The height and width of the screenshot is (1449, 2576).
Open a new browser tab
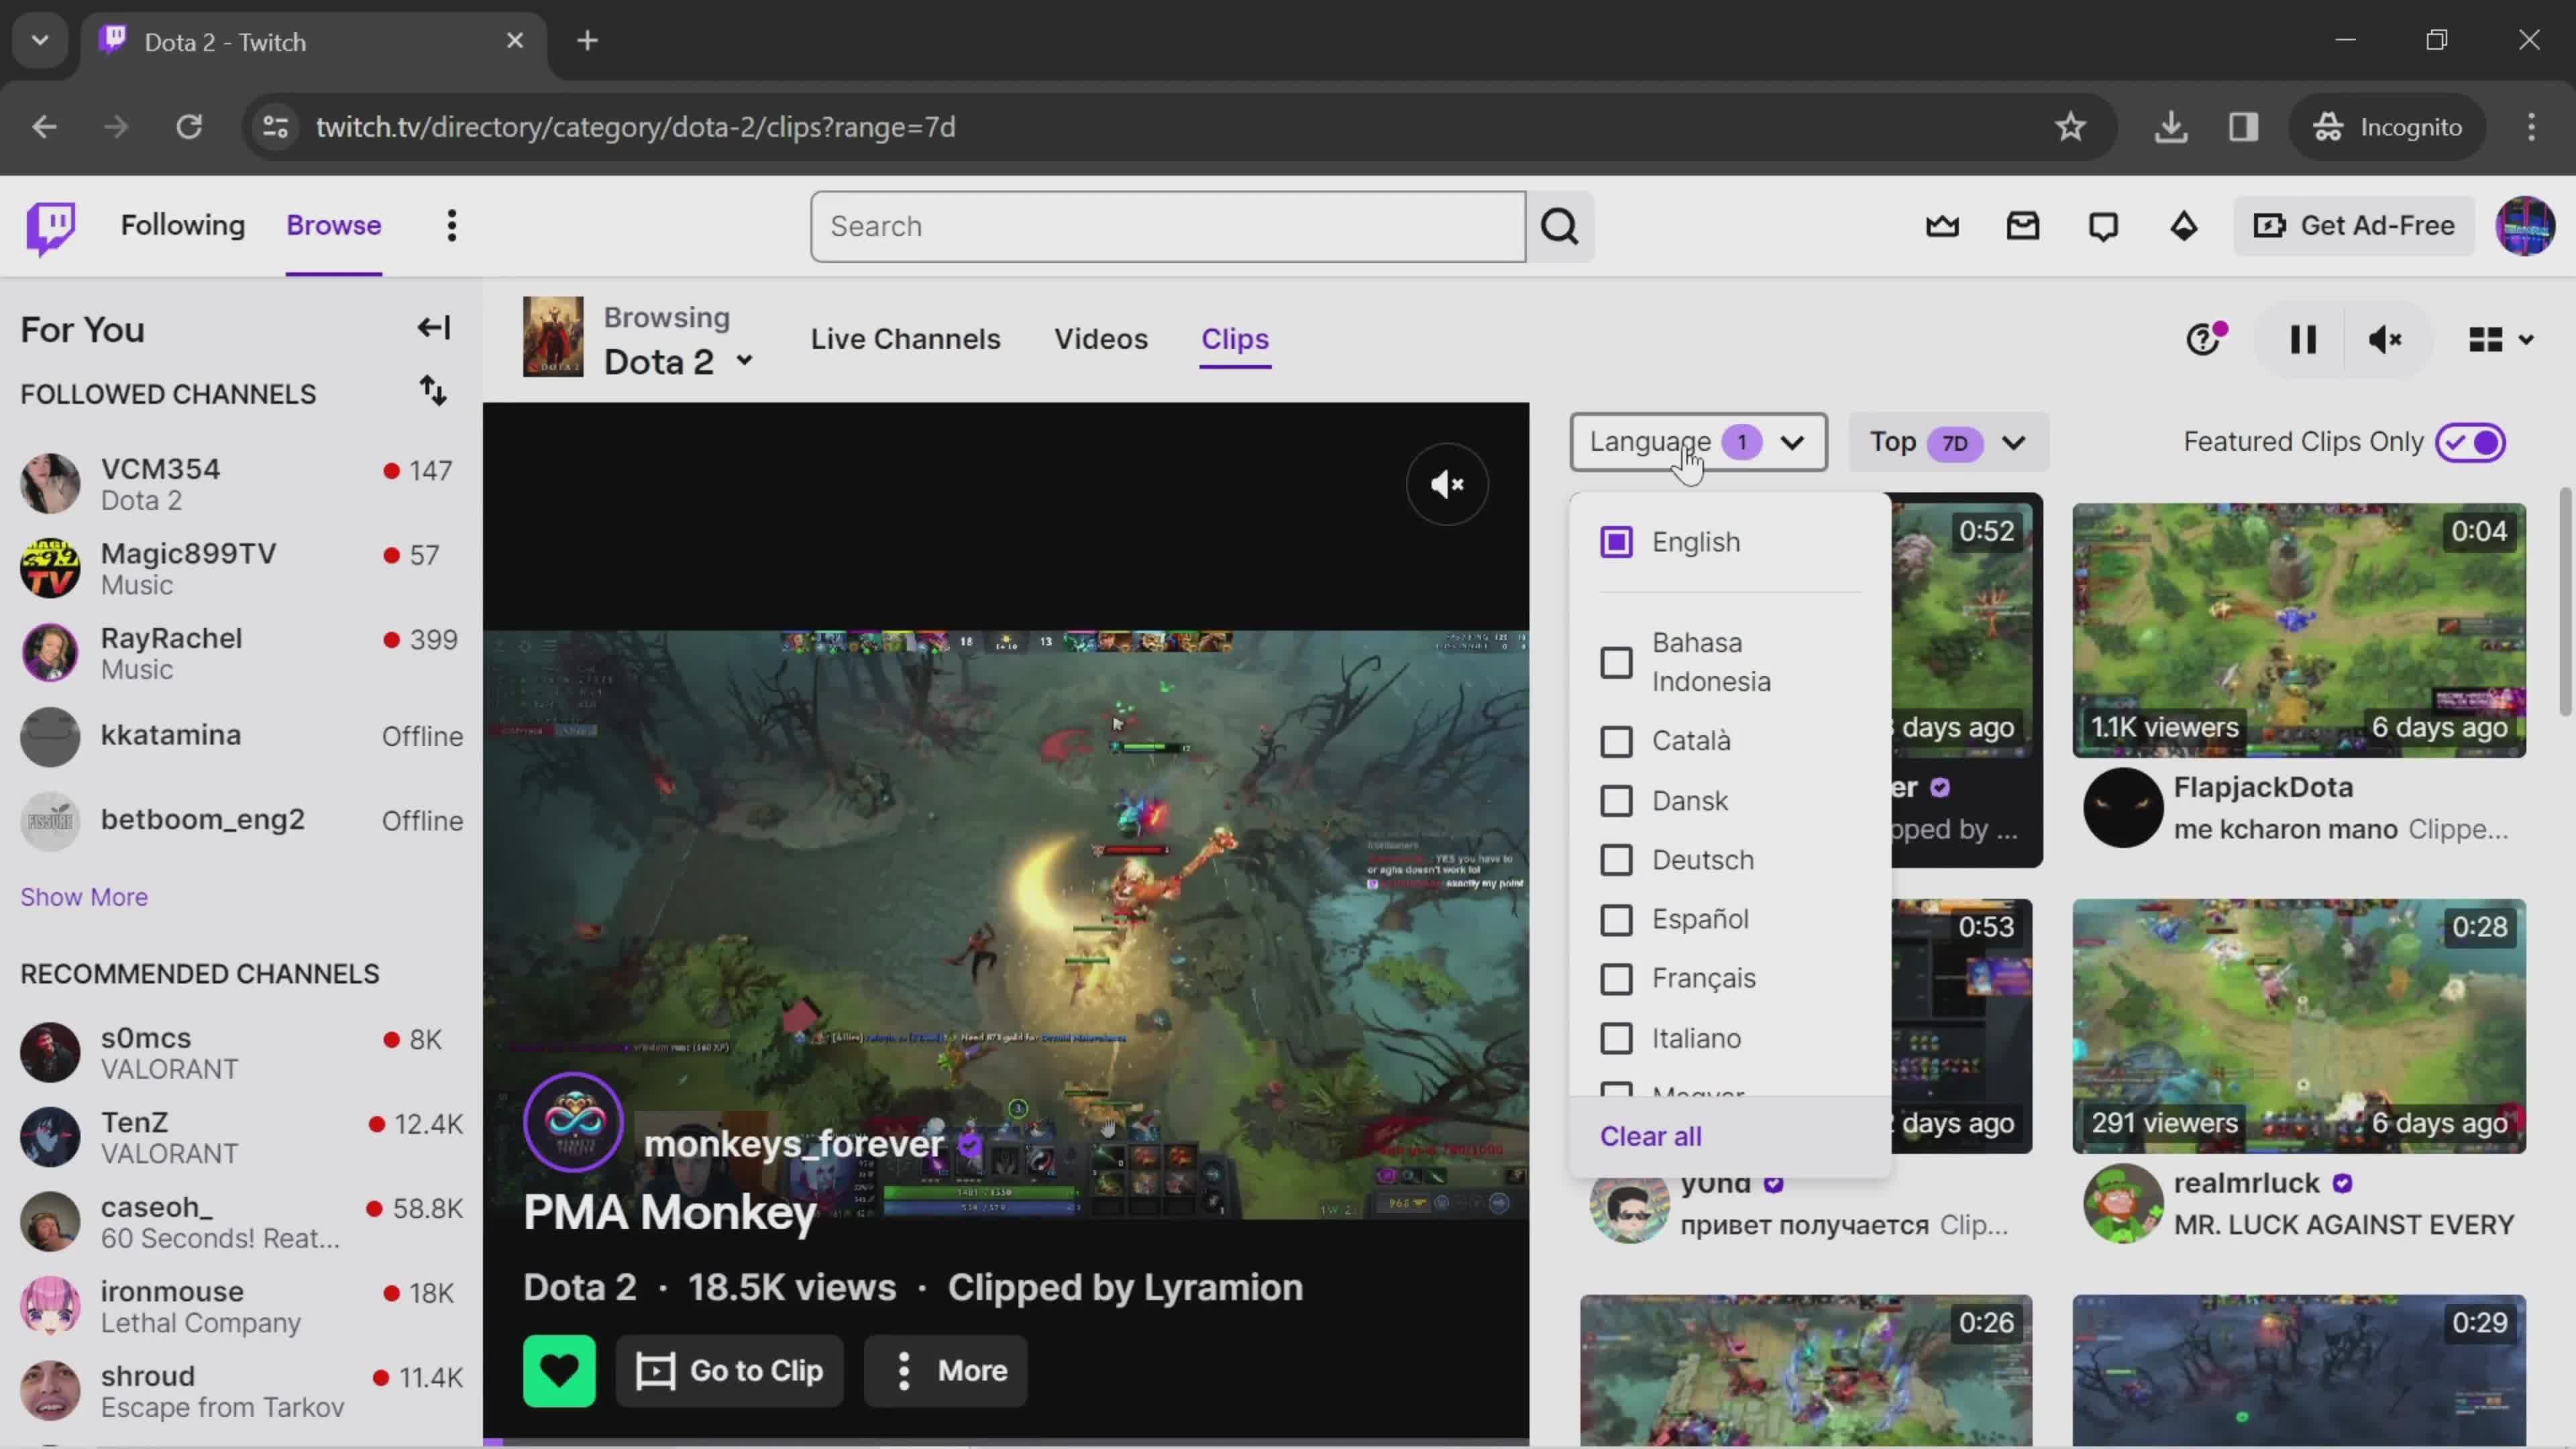point(587,41)
